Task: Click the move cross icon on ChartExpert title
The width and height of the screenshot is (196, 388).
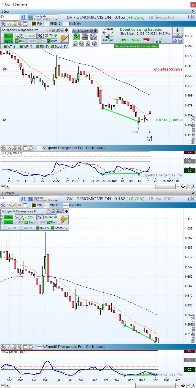Action: point(95,30)
